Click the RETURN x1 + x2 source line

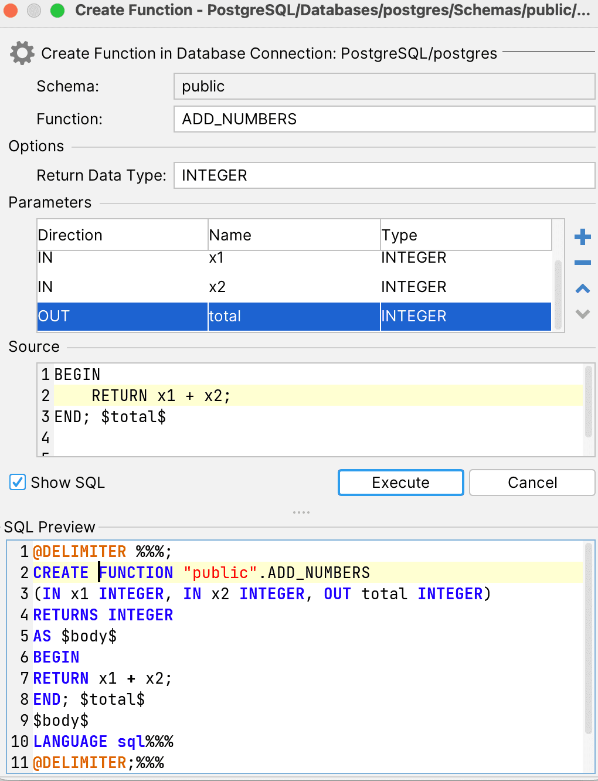[x=161, y=396]
